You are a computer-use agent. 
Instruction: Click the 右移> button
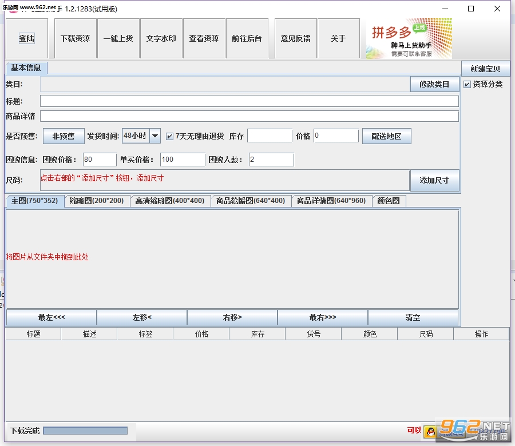232,317
